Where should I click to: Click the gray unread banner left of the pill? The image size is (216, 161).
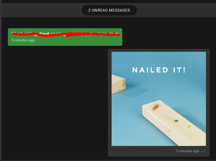[x=42, y=10]
